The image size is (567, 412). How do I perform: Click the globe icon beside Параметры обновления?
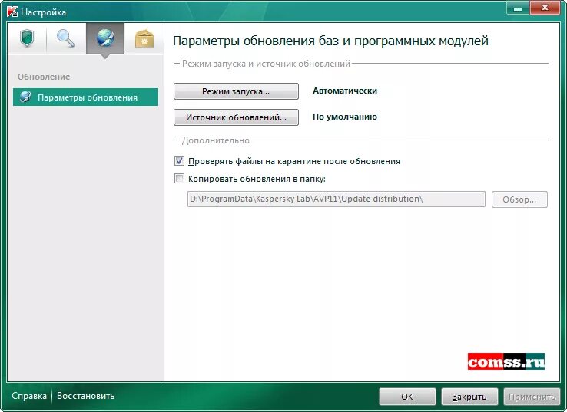(25, 97)
